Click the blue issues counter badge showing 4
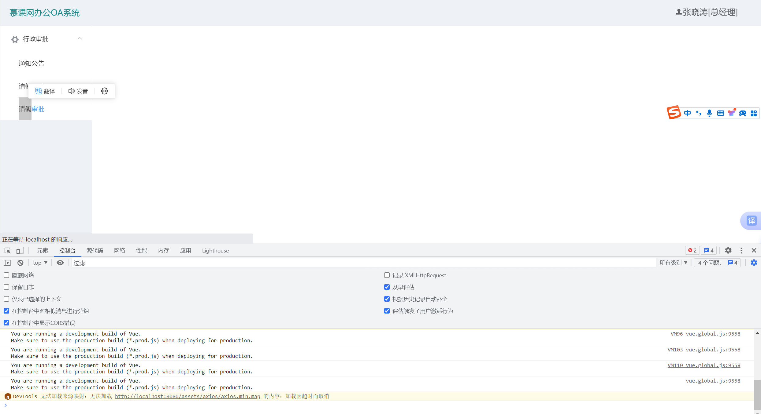 (x=709, y=250)
